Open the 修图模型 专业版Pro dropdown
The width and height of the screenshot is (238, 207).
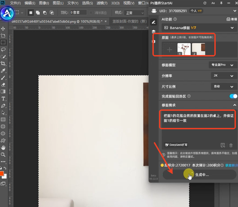click(x=223, y=65)
